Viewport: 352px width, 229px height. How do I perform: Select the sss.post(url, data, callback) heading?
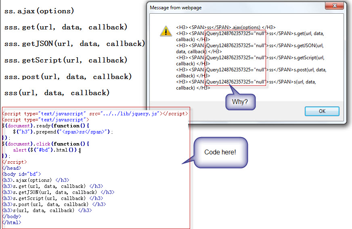(68, 77)
